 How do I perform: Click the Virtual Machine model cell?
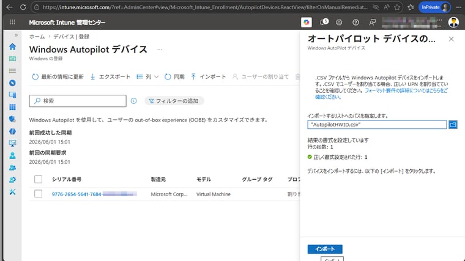(214, 194)
